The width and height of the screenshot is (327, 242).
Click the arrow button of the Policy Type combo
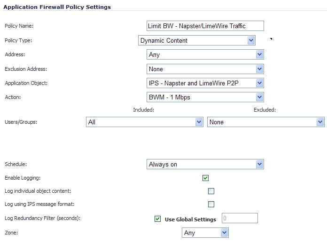[251, 40]
